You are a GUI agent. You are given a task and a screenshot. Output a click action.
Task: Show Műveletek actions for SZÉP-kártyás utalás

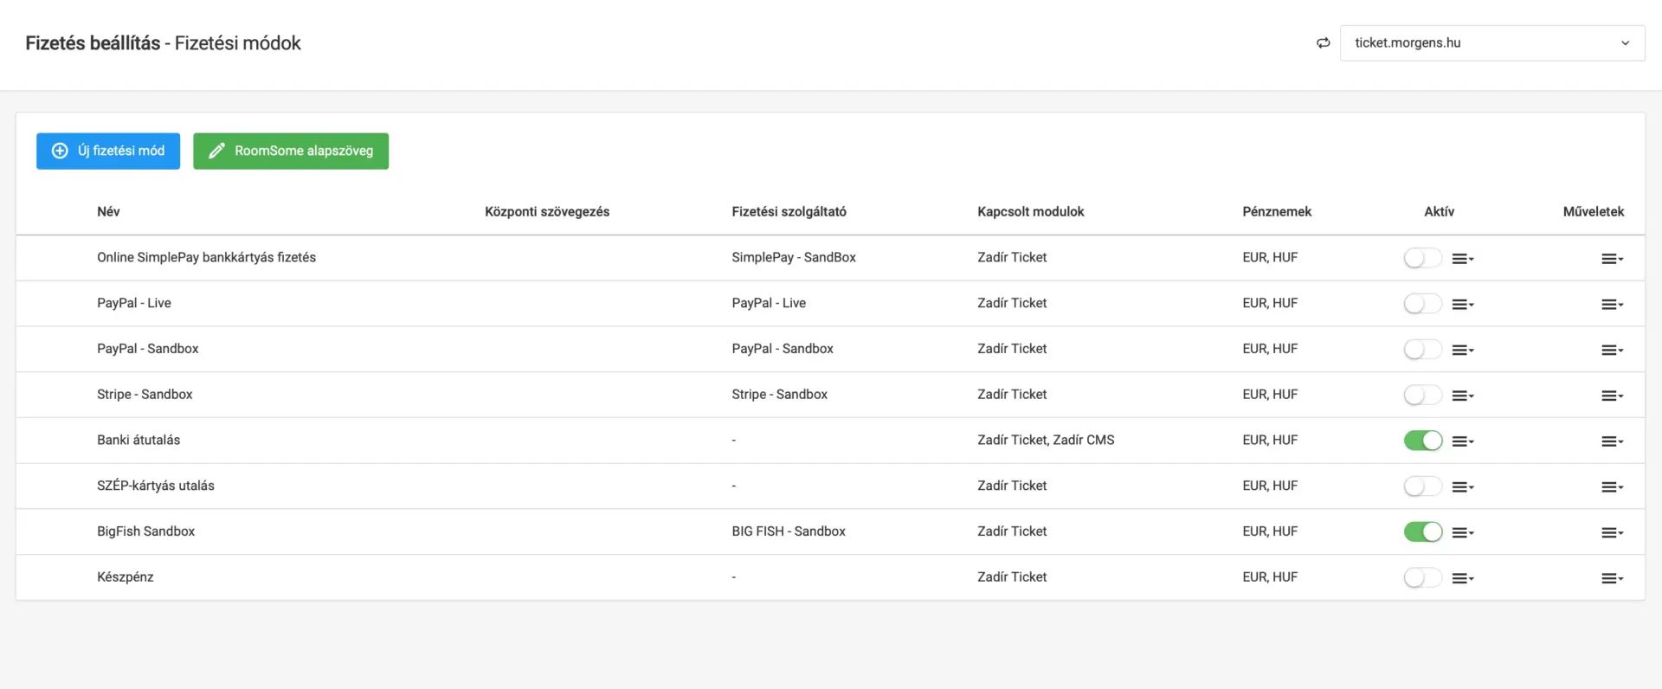[x=1612, y=487]
